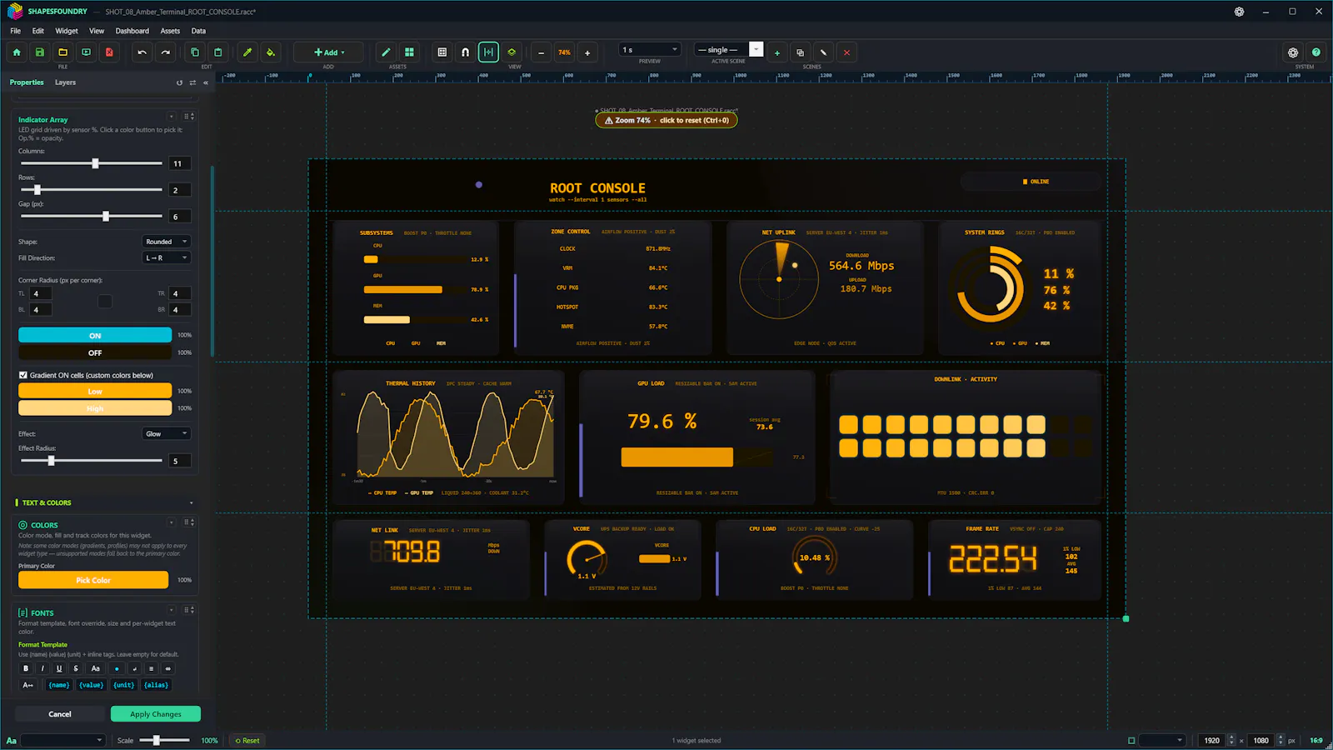Image resolution: width=1333 pixels, height=750 pixels.
Task: Zoom out with the minus button
Action: (542, 52)
